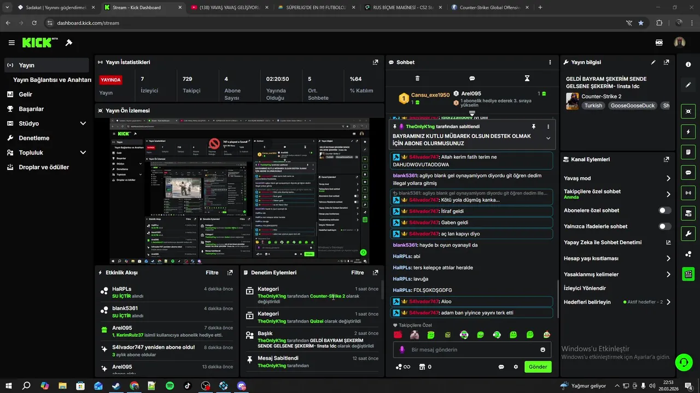Click the hammer moderation icon next to the Kick logo
Viewport: 700px width, 393px height.
[69, 43]
